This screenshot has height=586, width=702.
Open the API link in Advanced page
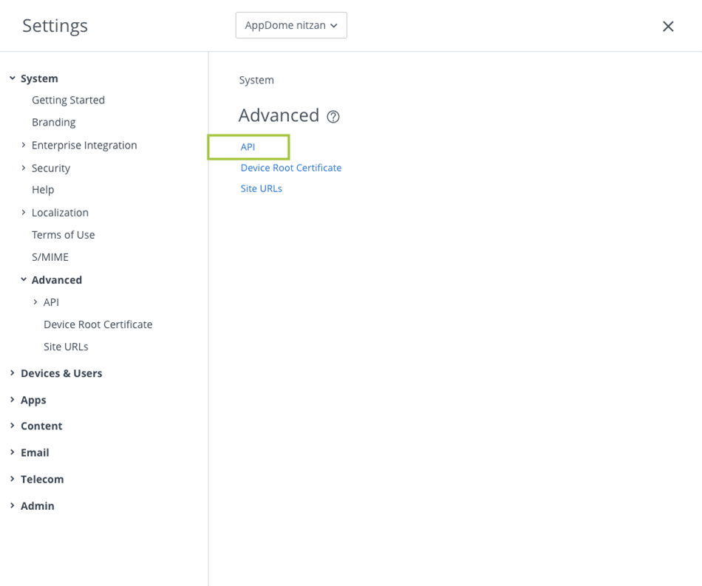[x=248, y=147]
